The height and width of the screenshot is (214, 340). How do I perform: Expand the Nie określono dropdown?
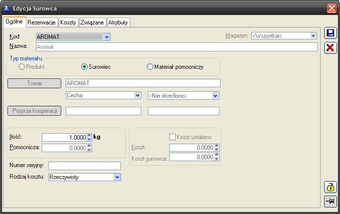(215, 96)
